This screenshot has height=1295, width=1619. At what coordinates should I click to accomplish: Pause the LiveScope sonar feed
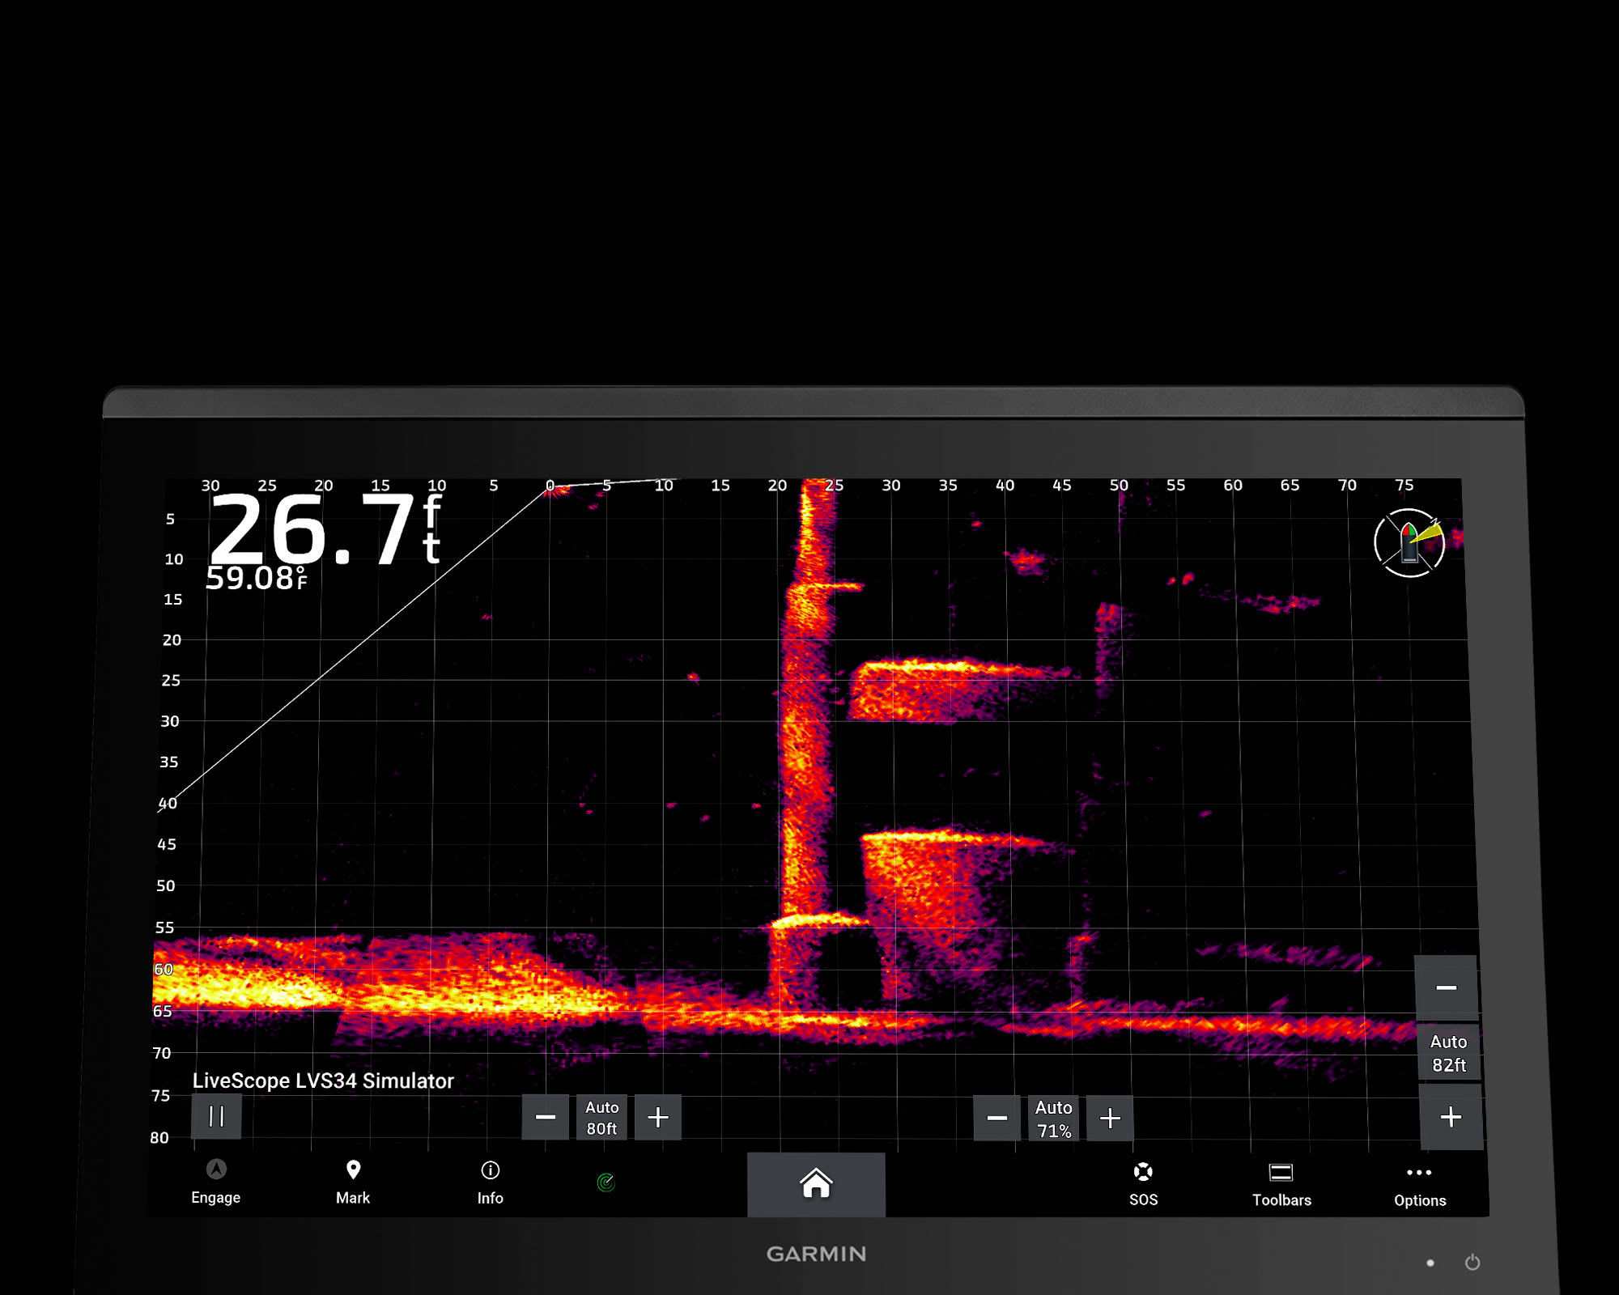216,1117
